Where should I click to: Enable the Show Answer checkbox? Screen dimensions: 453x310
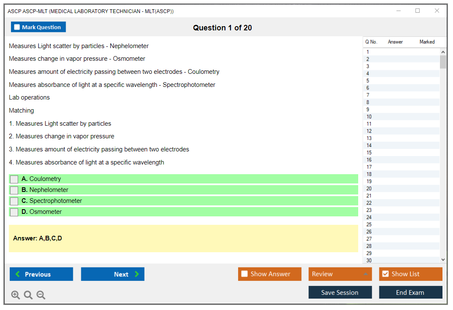244,274
